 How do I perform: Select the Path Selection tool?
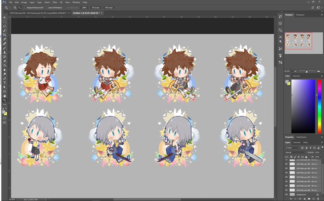click(5, 87)
